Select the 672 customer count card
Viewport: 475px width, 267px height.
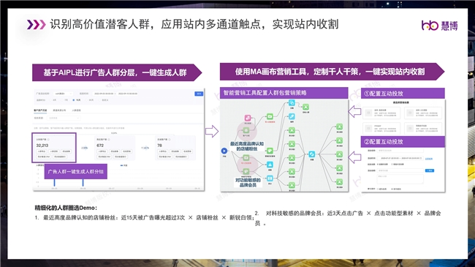pyautogui.click(x=115, y=148)
